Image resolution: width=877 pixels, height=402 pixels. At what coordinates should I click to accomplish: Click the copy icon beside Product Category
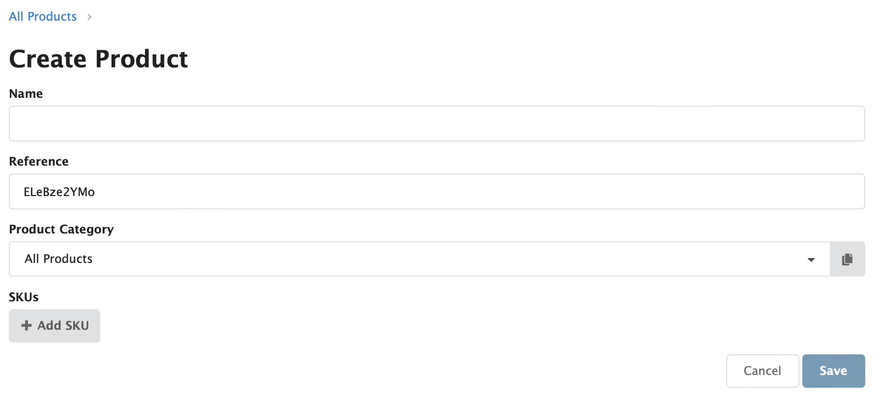[x=847, y=259]
